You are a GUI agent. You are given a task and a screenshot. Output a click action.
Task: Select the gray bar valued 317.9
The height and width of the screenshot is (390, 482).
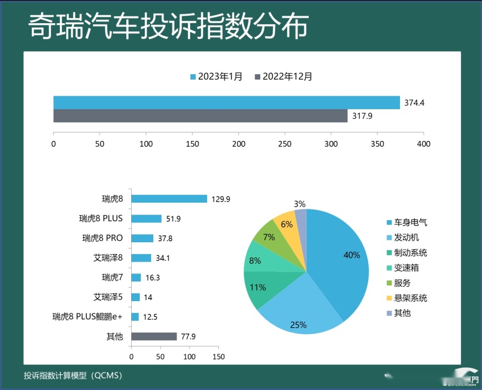(x=200, y=115)
